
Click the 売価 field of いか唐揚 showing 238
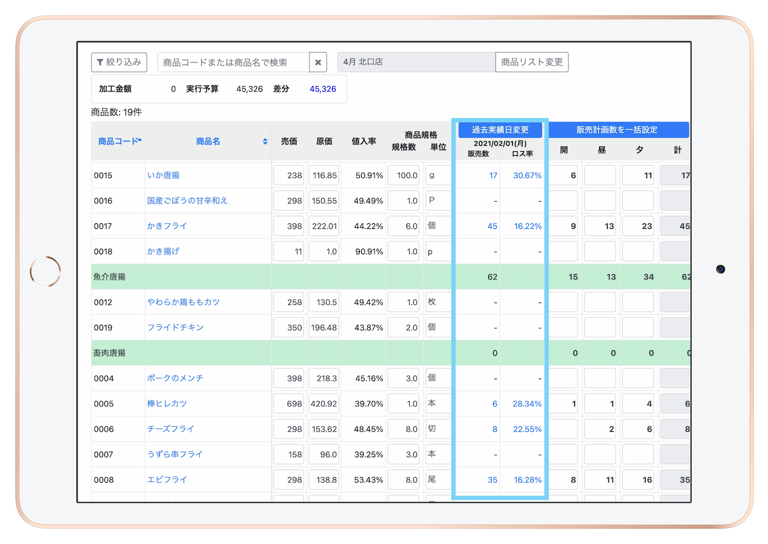pyautogui.click(x=289, y=175)
